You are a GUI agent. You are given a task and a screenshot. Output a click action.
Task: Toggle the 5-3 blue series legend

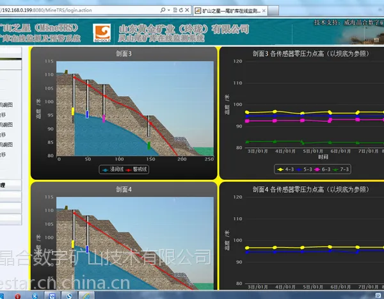pyautogui.click(x=304, y=170)
